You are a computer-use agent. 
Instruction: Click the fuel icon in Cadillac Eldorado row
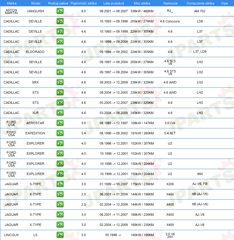click(x=60, y=52)
